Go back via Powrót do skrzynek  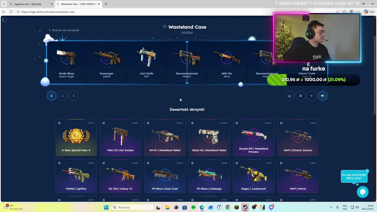coord(64,30)
